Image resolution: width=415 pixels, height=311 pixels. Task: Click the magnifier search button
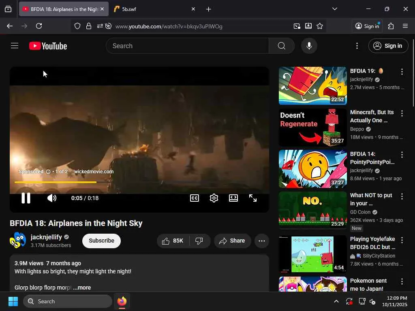click(x=282, y=46)
